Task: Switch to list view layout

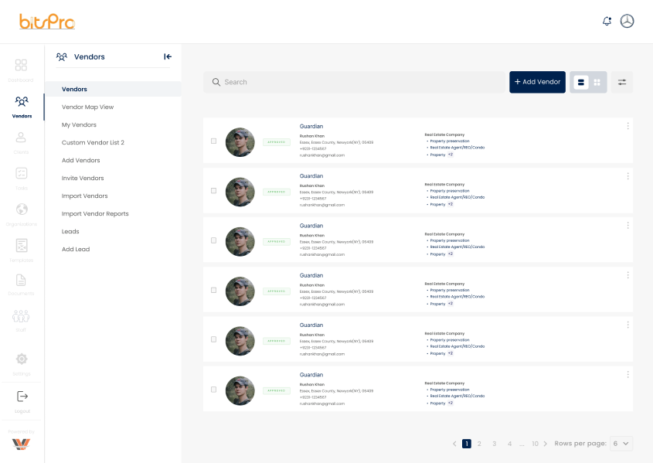Action: 580,82
